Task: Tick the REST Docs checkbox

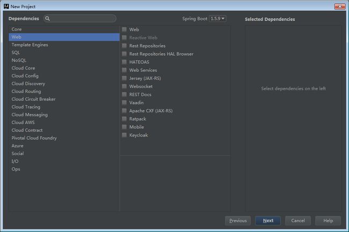Action: pos(125,94)
